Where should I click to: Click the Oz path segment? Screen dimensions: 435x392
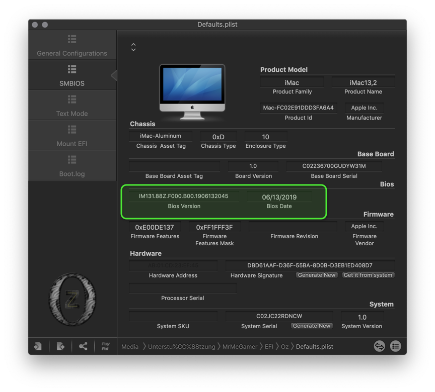click(284, 347)
